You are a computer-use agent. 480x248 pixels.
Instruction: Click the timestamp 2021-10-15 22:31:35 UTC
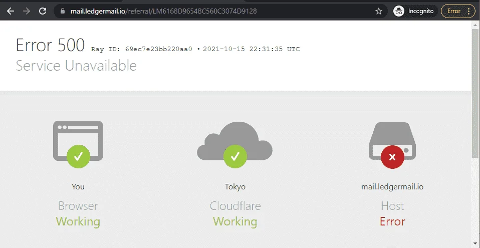tap(252, 49)
